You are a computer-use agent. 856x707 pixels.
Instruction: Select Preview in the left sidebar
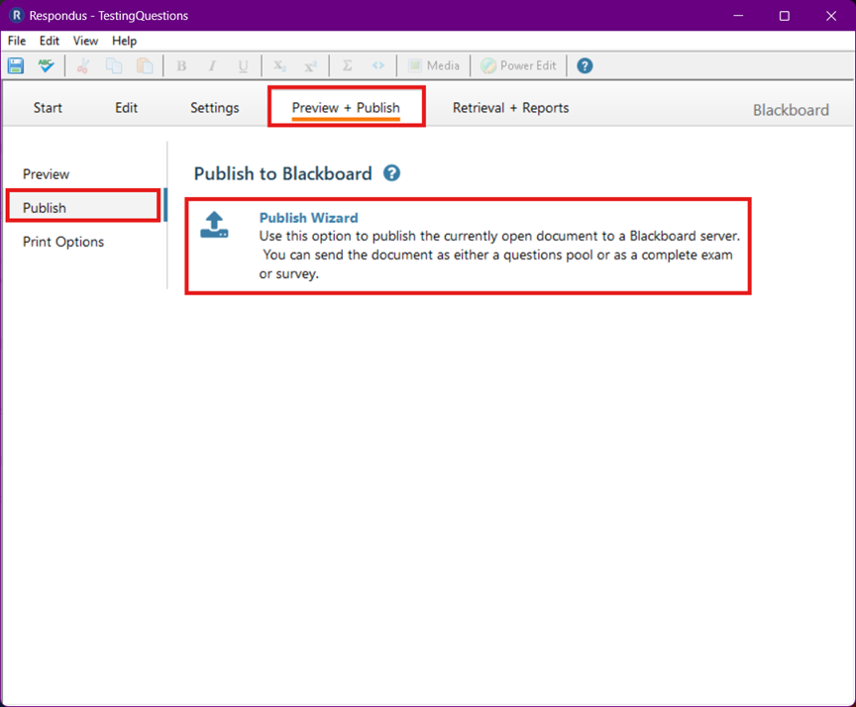pos(46,174)
